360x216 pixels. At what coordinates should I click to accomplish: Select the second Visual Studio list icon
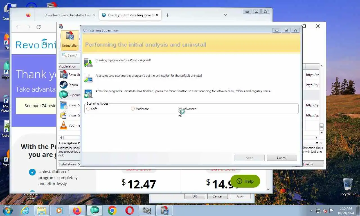[x=64, y=115]
